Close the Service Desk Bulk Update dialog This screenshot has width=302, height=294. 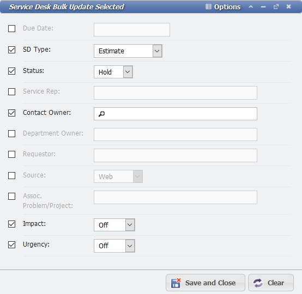click(288, 7)
